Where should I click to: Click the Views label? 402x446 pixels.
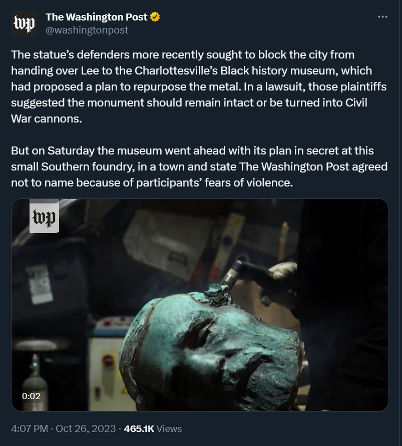169,428
